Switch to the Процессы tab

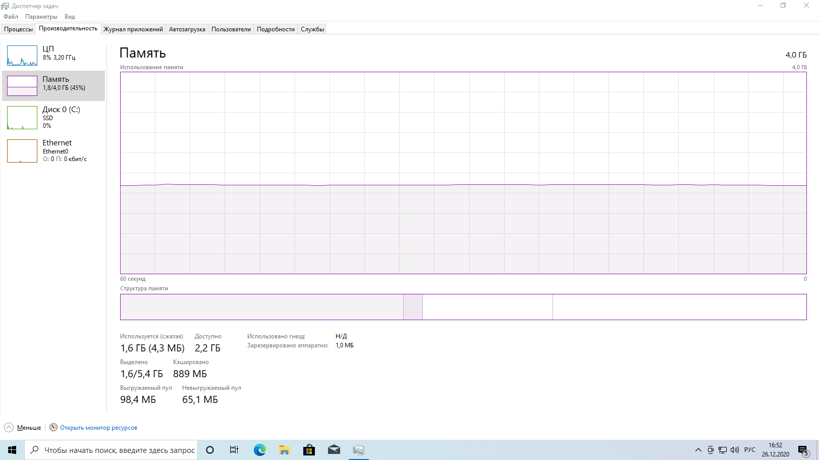pos(18,29)
